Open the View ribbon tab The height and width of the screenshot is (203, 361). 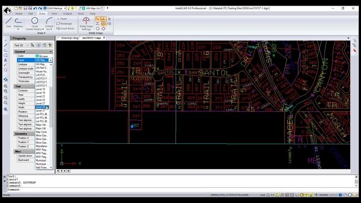point(54,14)
